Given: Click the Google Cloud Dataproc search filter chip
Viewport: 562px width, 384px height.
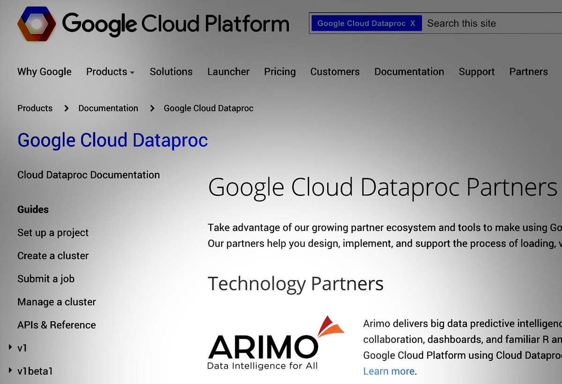Looking at the screenshot, I should pyautogui.click(x=366, y=23).
